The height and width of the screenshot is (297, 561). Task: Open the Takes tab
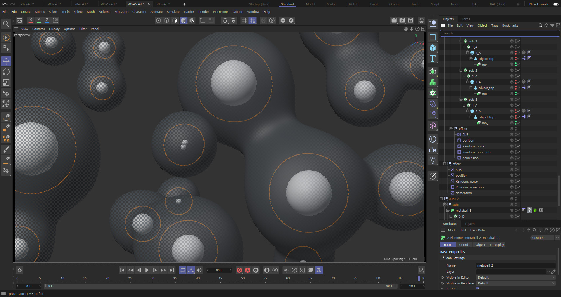pos(466,19)
